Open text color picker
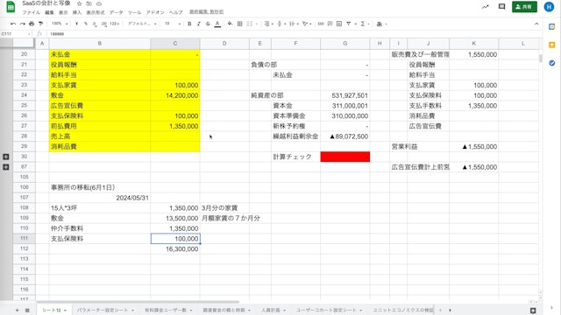 [x=217, y=24]
